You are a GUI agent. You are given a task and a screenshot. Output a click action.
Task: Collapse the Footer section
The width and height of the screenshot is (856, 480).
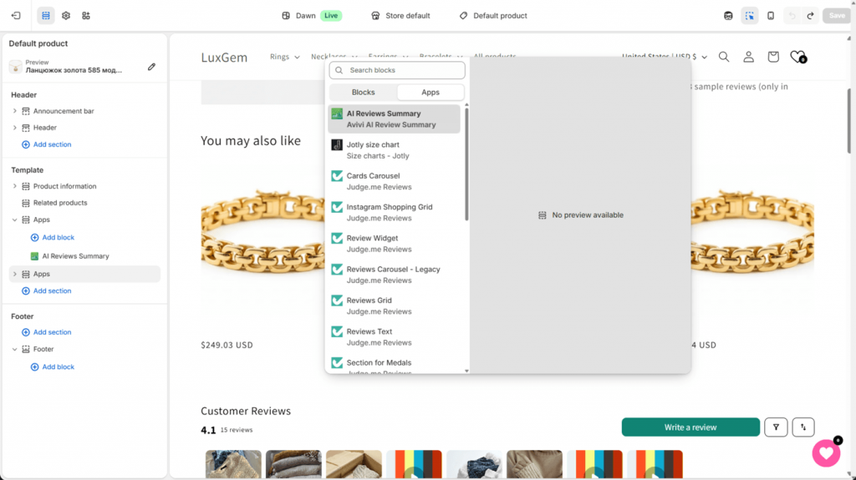coord(15,349)
